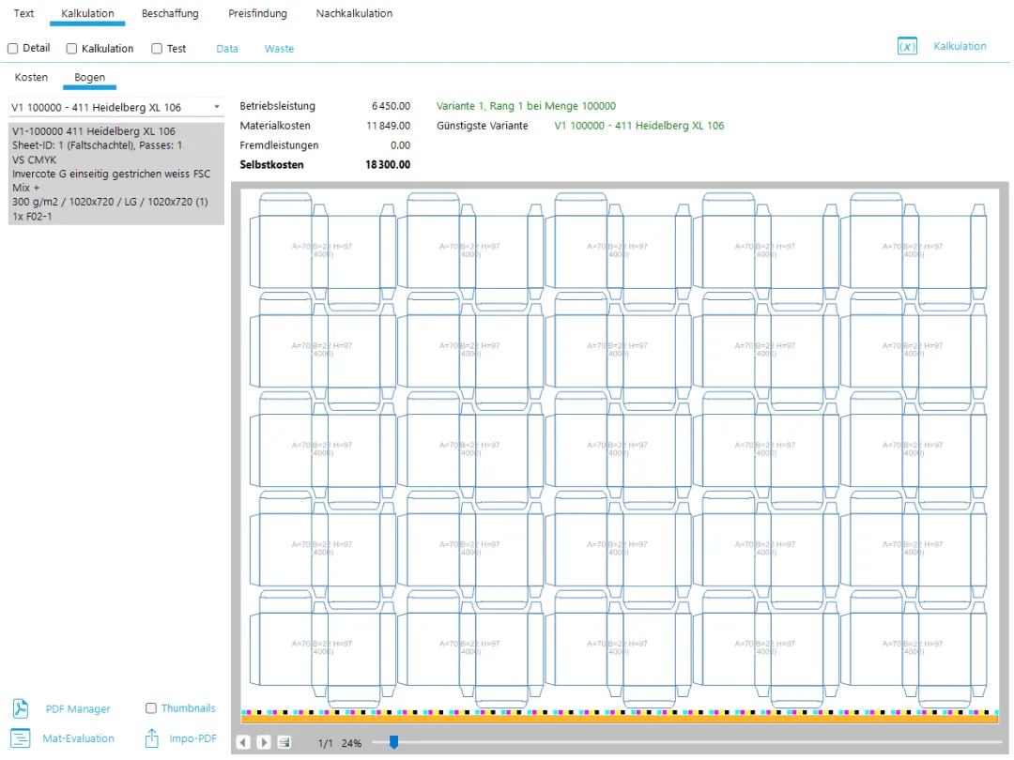Switch to the Text tab
Screen dimensions: 1014x760
[x=23, y=13]
